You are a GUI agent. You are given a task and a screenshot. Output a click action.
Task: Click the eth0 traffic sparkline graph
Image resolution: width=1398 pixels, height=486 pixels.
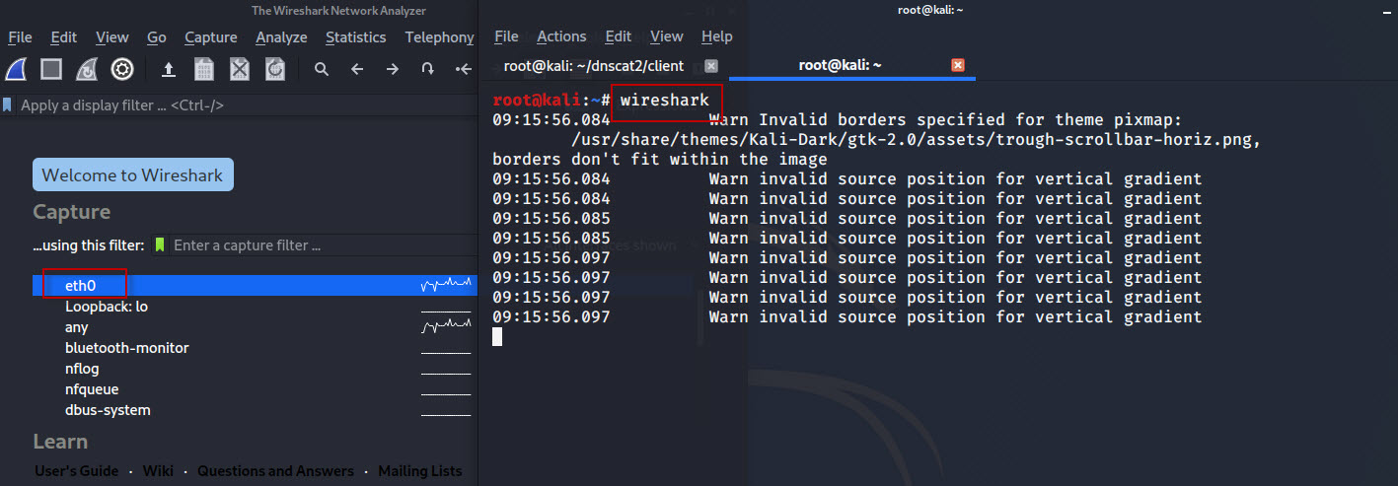tap(446, 285)
